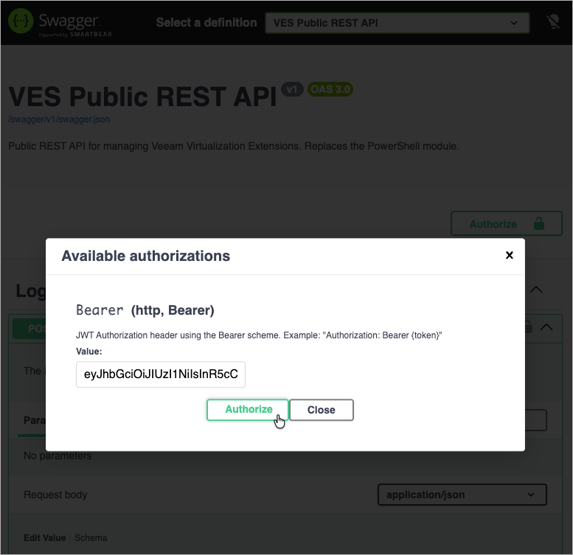Click the Swagger logo icon
This screenshot has width=573, height=555.
coord(21,21)
